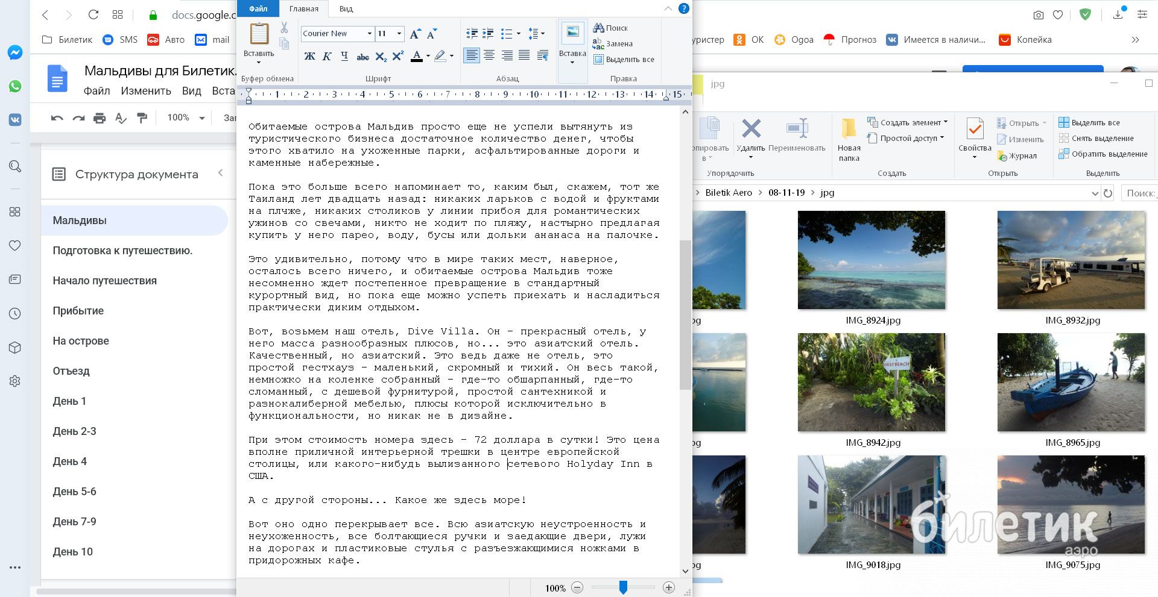Open WordPad help question mark
The image size is (1158, 597).
pos(683,8)
